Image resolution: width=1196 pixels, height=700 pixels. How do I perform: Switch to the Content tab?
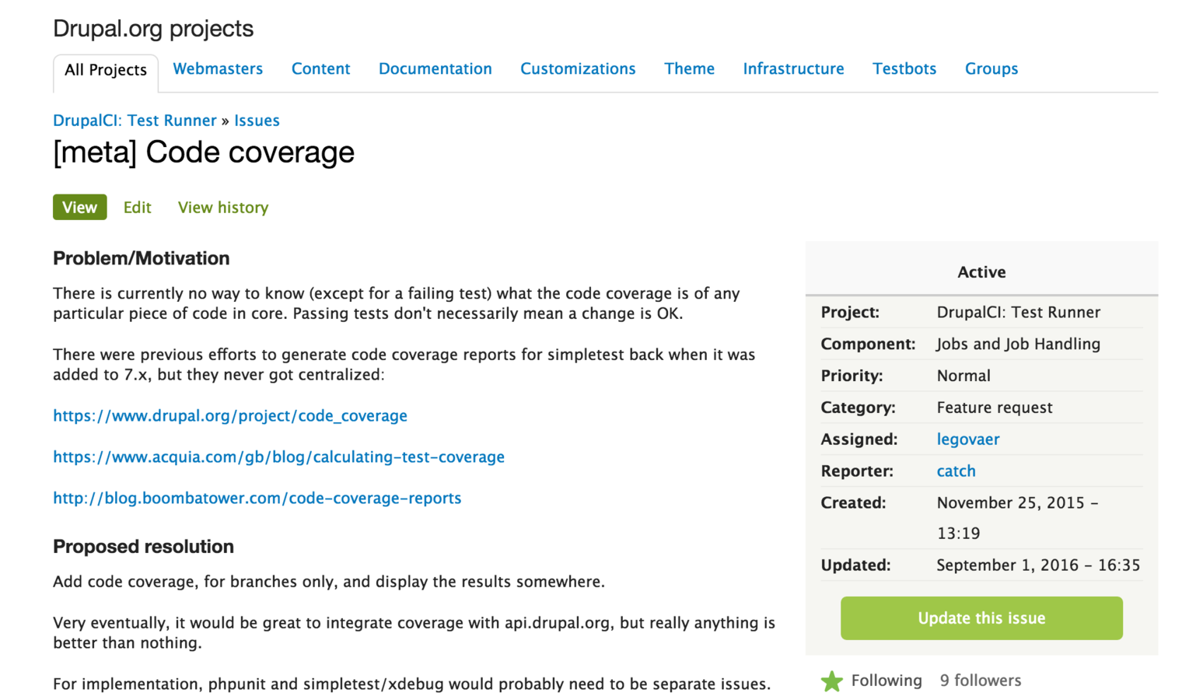tap(320, 68)
